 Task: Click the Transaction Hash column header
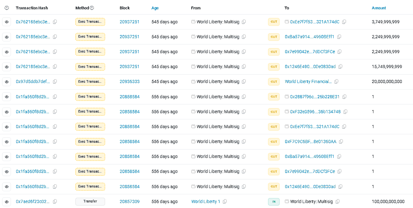pyautogui.click(x=32, y=8)
